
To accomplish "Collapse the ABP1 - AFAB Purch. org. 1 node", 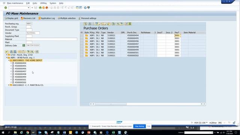I will [7, 57].
